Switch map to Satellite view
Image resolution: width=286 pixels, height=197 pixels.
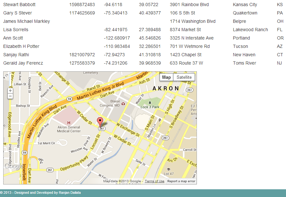(x=184, y=77)
